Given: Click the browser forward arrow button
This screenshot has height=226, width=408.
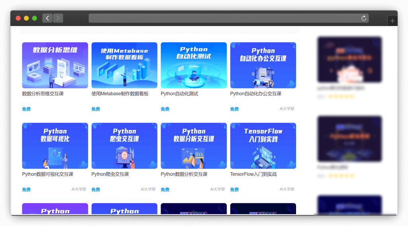Looking at the screenshot, I should [58, 18].
